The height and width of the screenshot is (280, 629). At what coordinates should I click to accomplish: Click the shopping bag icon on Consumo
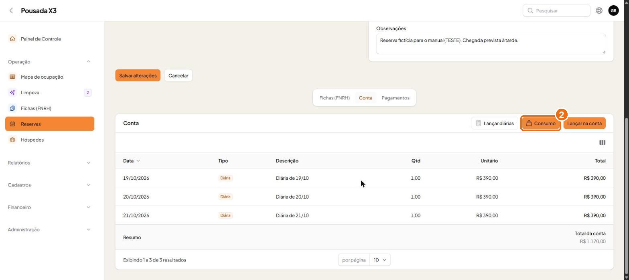[x=529, y=123]
